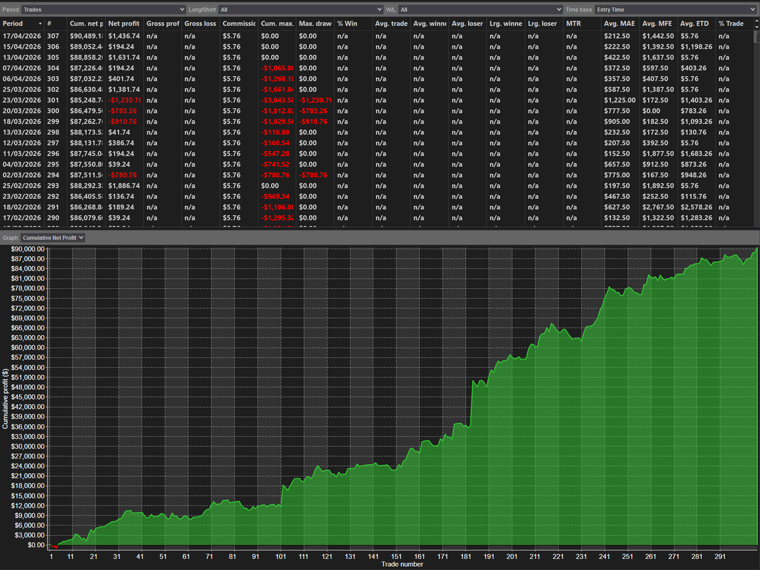Sort by the # column header
The image size is (760, 570).
tap(56, 23)
